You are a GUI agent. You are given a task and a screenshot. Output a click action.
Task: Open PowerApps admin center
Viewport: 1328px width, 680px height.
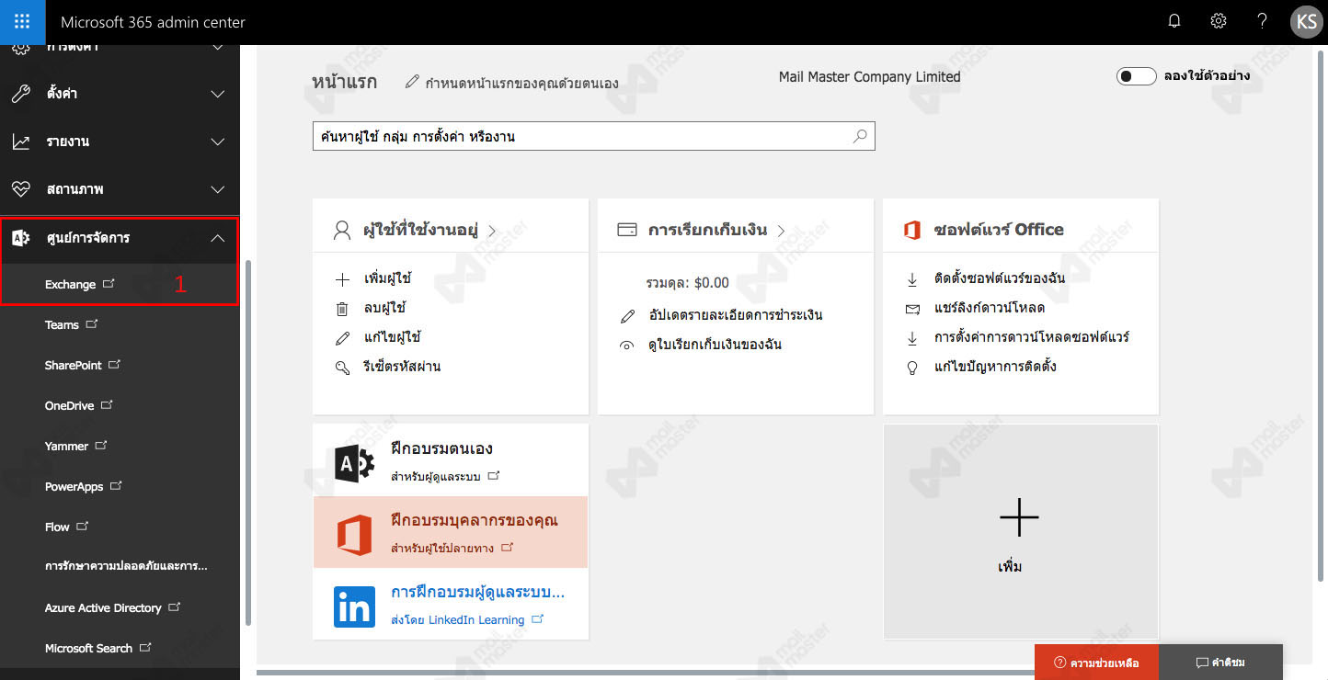click(84, 486)
